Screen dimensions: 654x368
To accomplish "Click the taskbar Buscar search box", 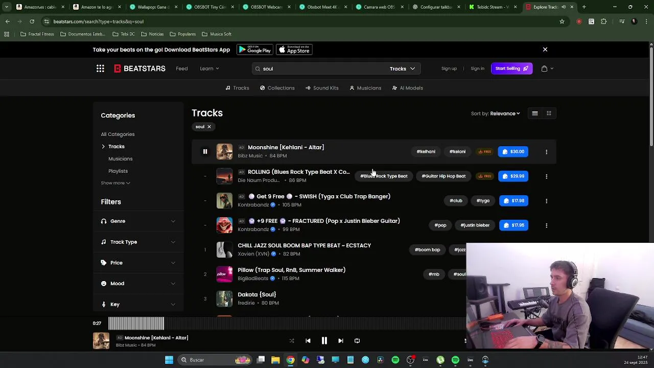I will pyautogui.click(x=215, y=360).
